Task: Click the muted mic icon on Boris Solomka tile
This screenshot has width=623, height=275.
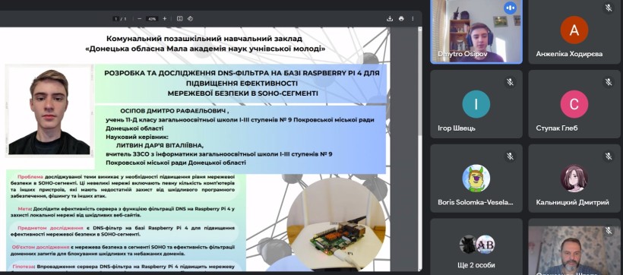Action: [x=510, y=156]
